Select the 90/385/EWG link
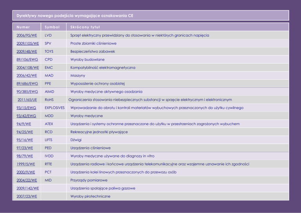The height and width of the screenshot is (213, 301). 27,92
